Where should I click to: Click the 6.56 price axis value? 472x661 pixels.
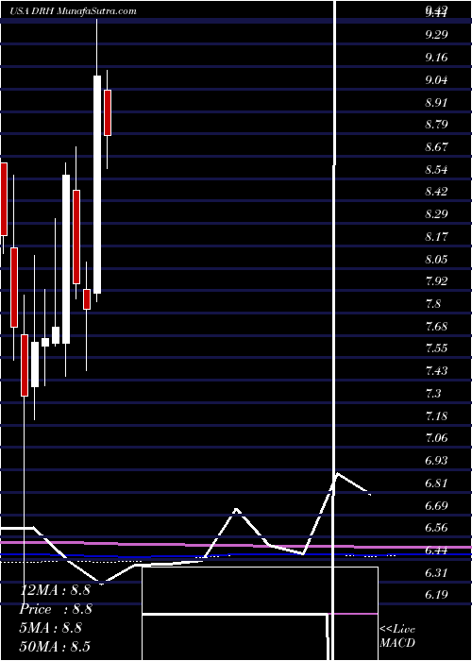coord(436,528)
